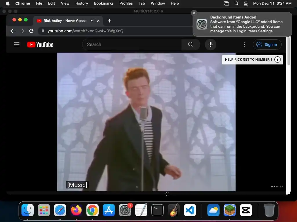Open YouTube settings three-dot menu
Image resolution: width=297 pixels, height=222 pixels.
(245, 45)
